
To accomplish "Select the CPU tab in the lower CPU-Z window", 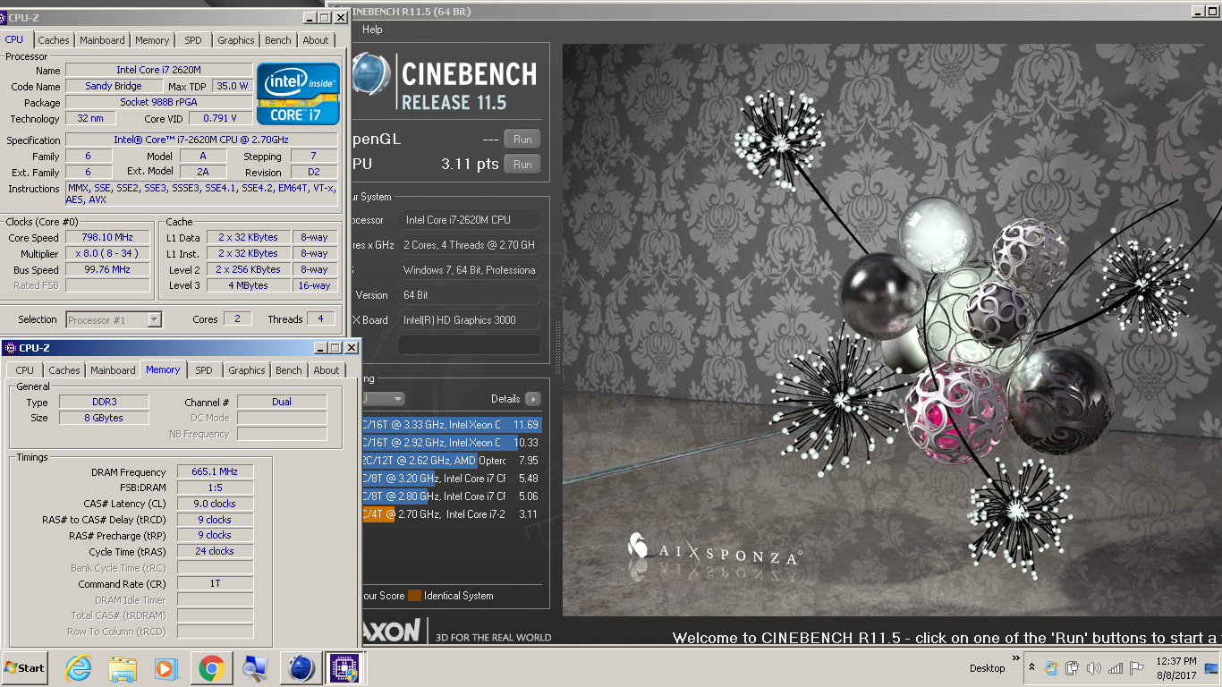I will (25, 370).
